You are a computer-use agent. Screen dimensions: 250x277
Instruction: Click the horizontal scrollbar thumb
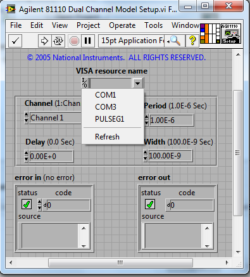click(120, 263)
